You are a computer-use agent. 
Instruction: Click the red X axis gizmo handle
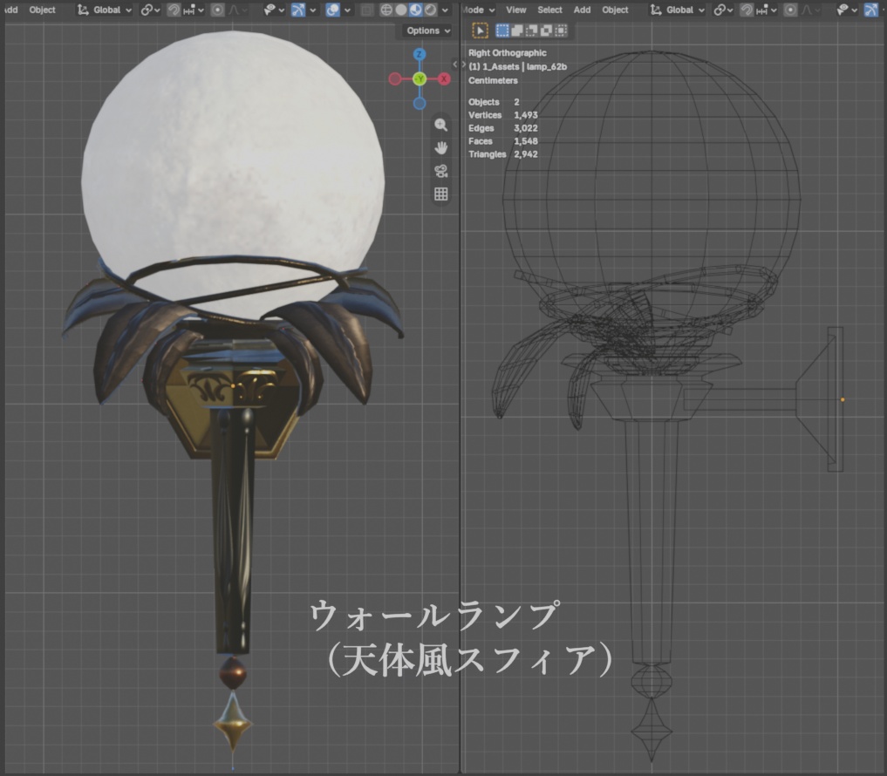pyautogui.click(x=444, y=78)
